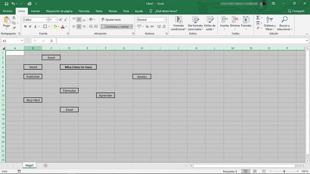Decrease decimal places icon
Screen dimensions: 310x174
coord(164,27)
